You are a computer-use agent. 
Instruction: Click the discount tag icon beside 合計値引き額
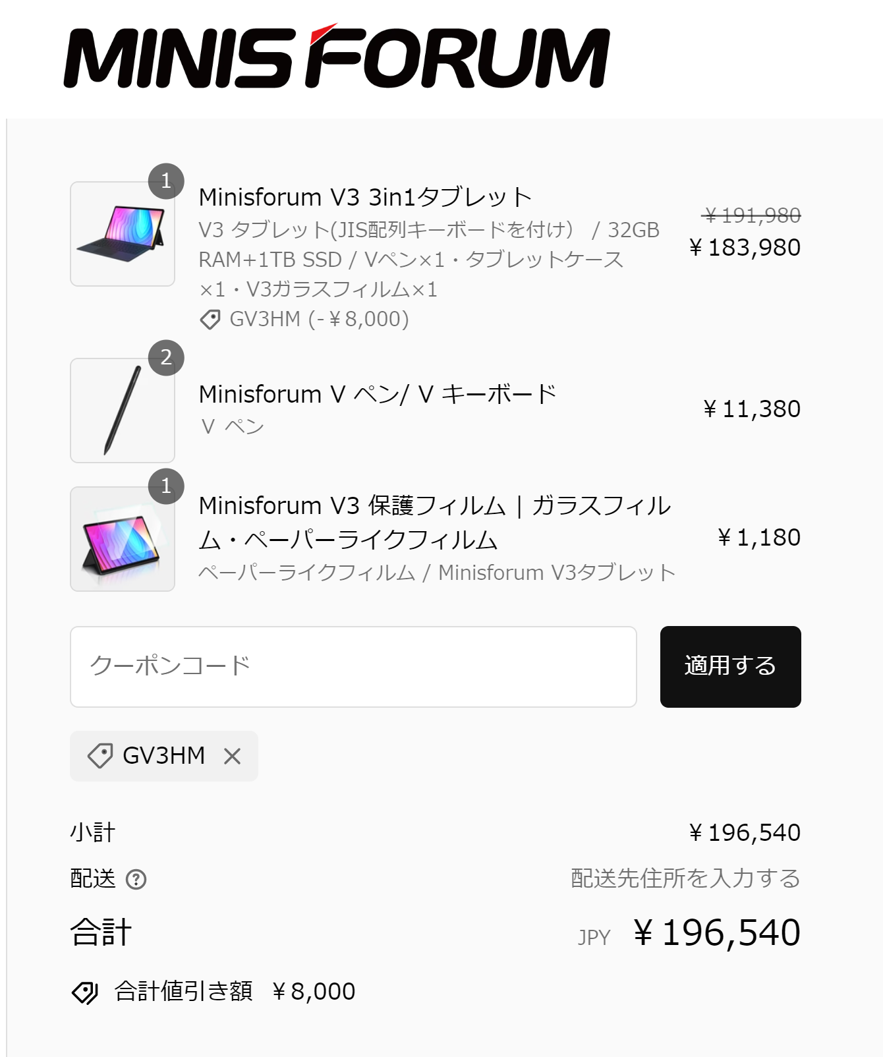click(x=84, y=992)
